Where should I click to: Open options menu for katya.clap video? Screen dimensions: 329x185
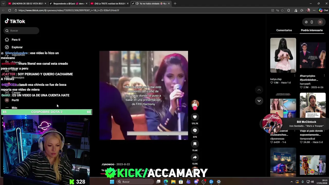[x=295, y=76]
